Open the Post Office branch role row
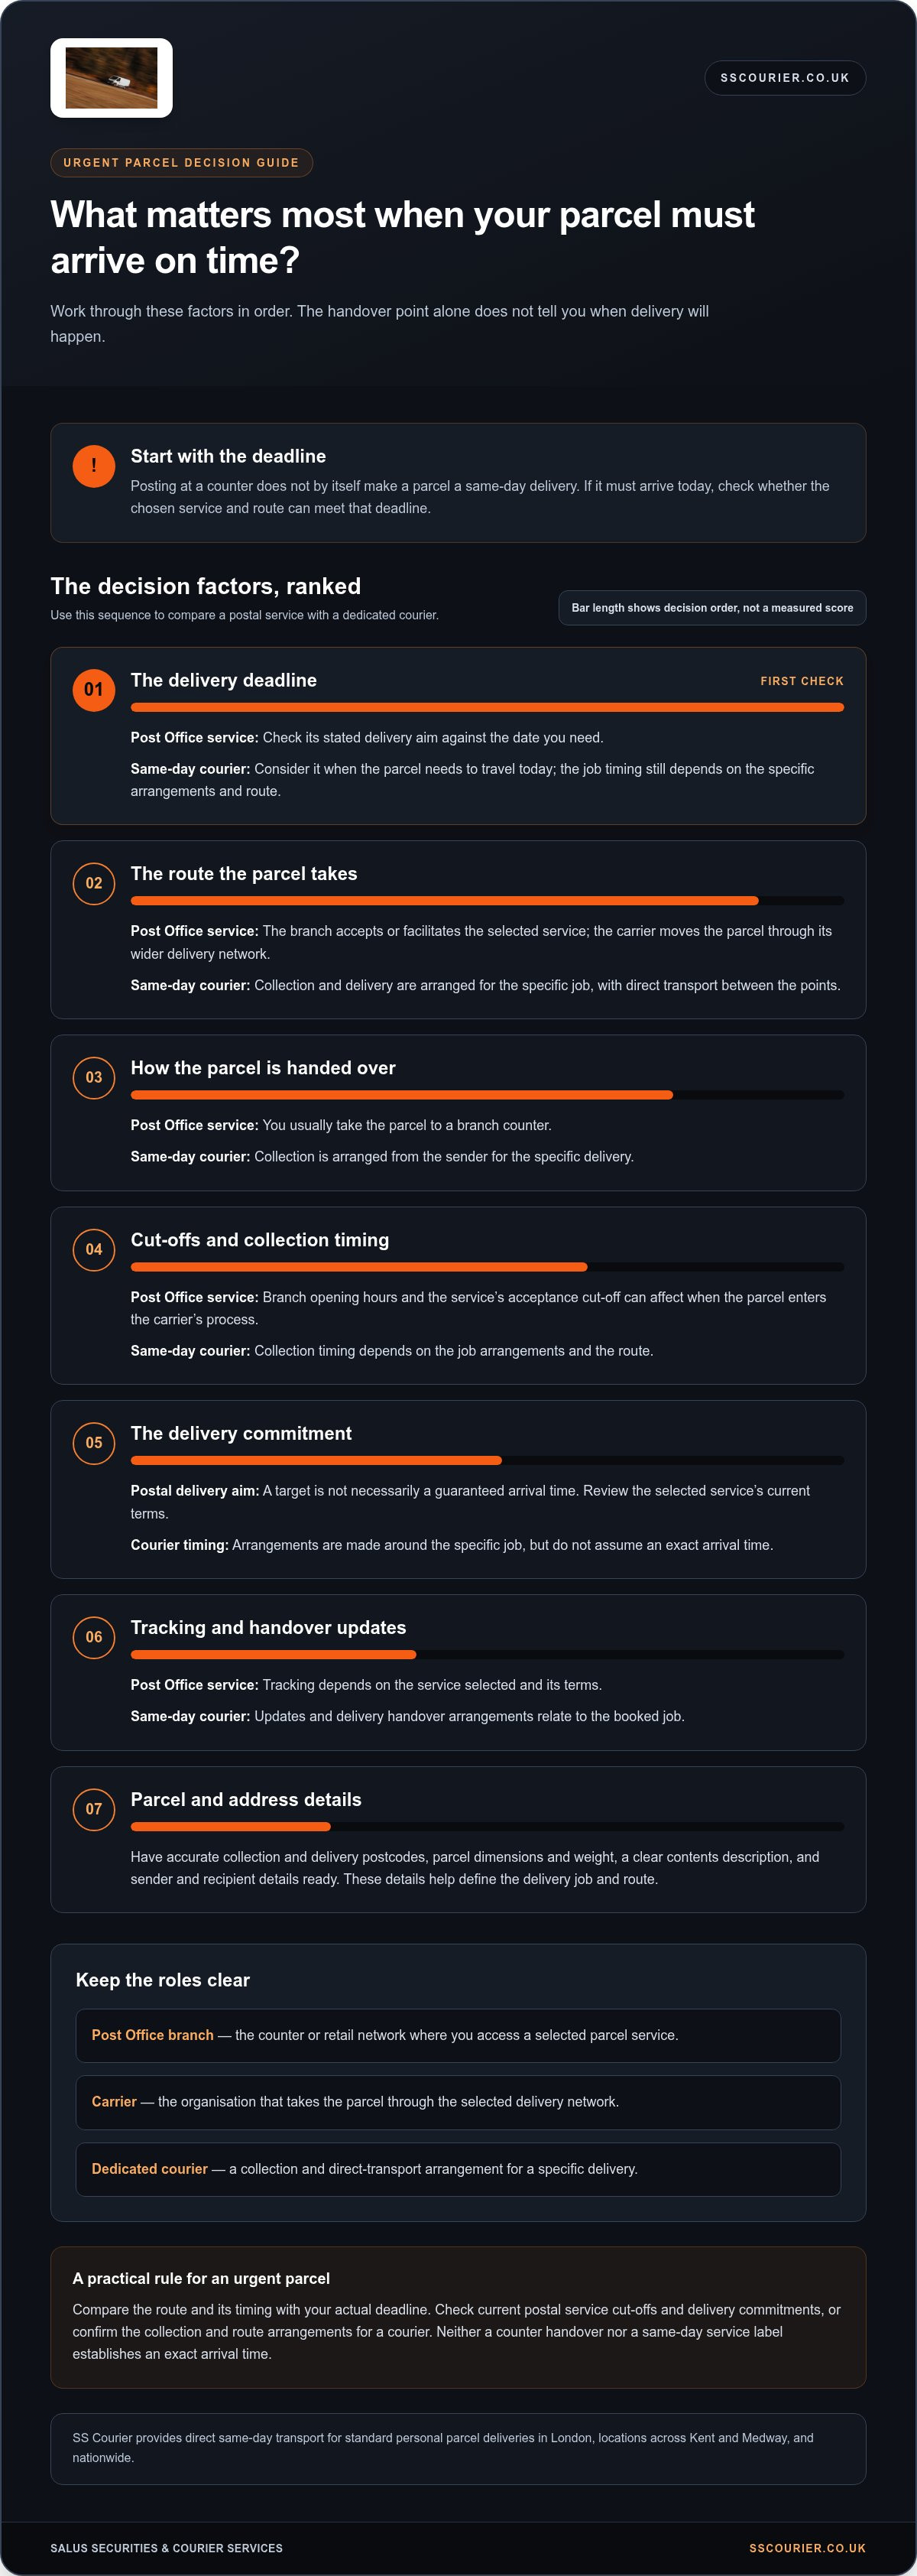Image resolution: width=917 pixels, height=2576 pixels. point(458,2036)
